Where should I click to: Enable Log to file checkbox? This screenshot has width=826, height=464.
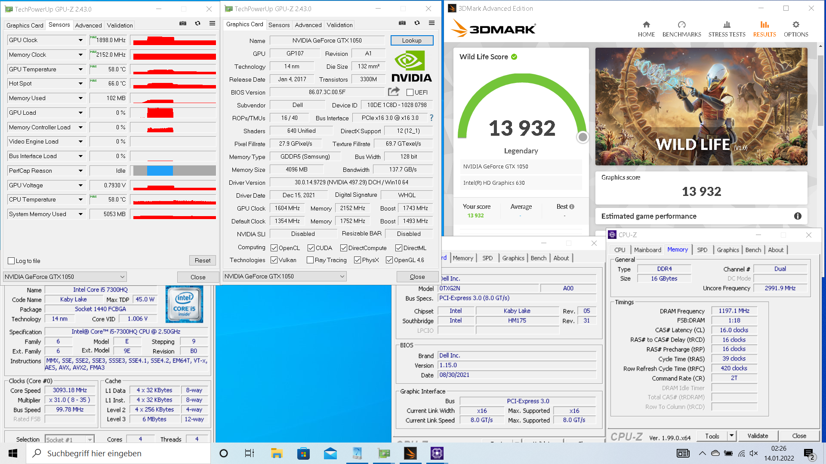coord(12,261)
